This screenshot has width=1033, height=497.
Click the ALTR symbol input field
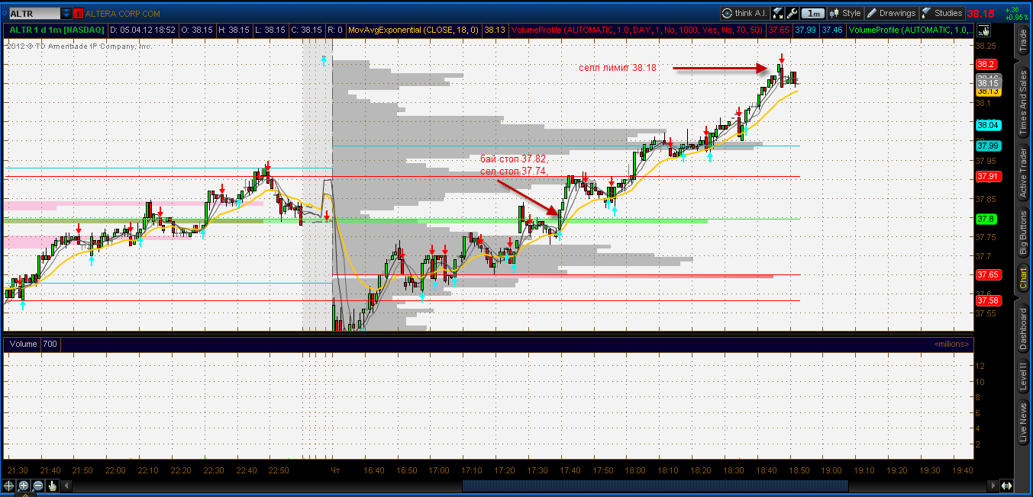tap(34, 14)
